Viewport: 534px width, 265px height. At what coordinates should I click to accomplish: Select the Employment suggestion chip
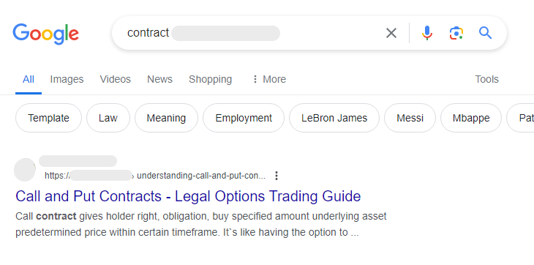pyautogui.click(x=244, y=118)
